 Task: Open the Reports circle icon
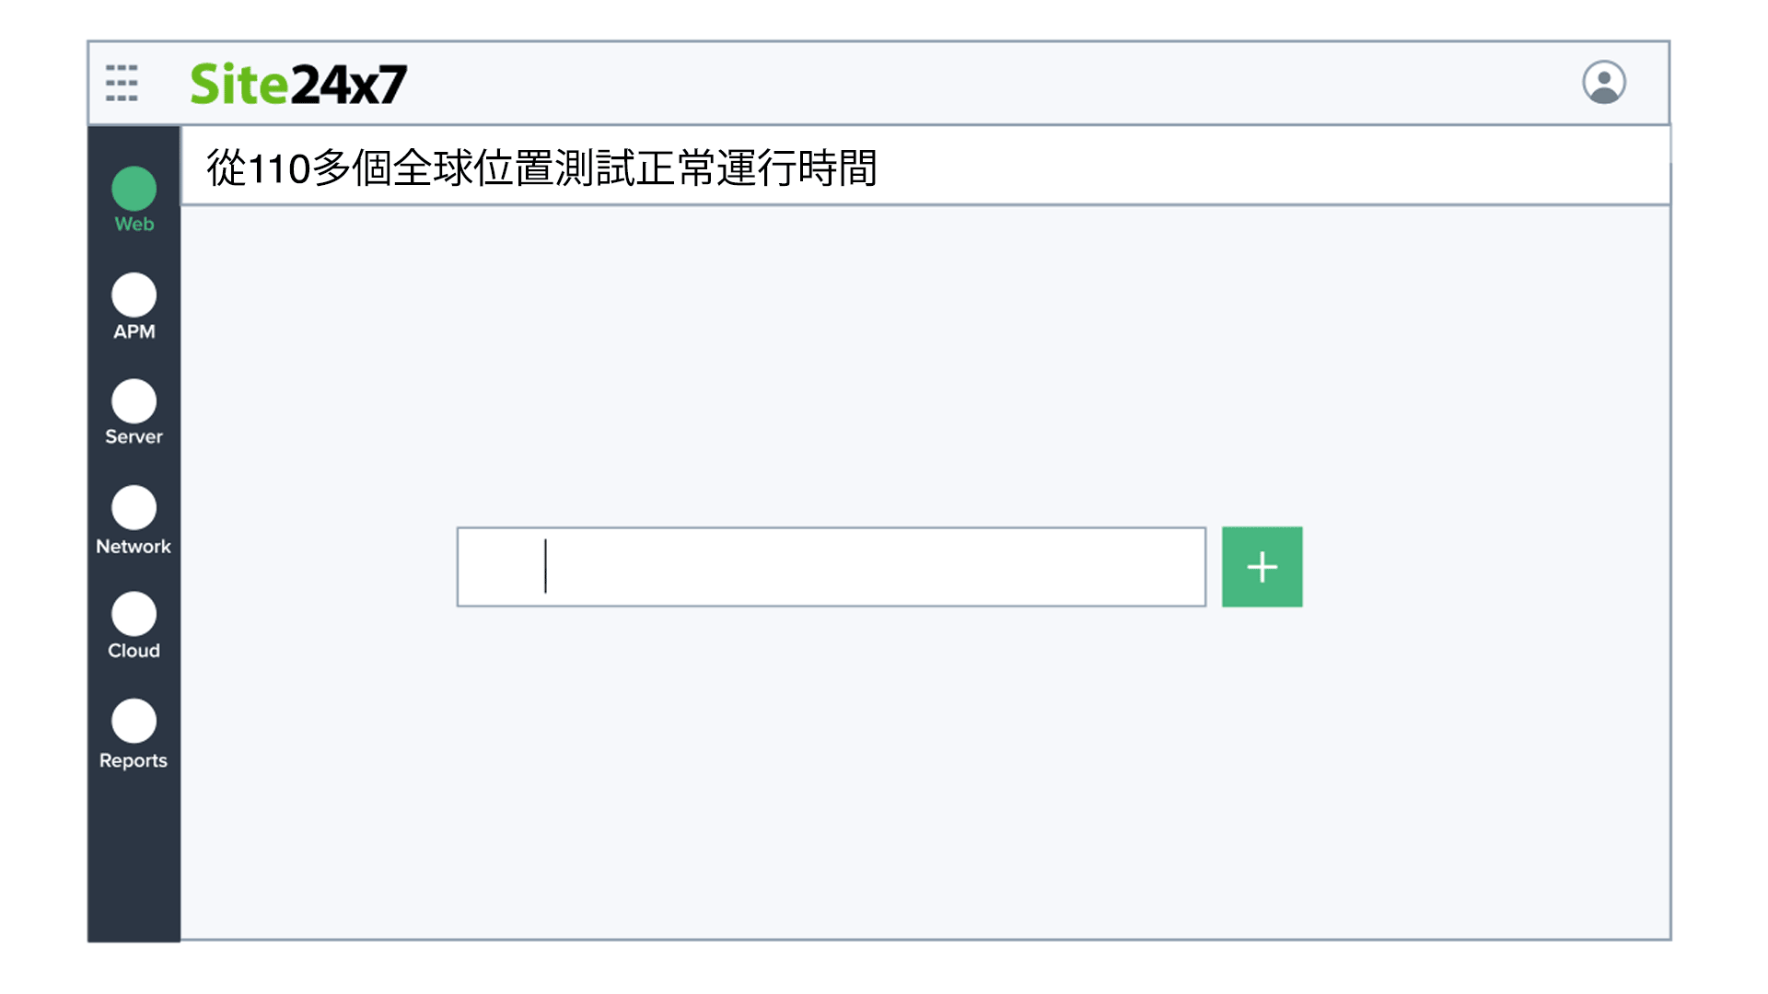click(134, 721)
